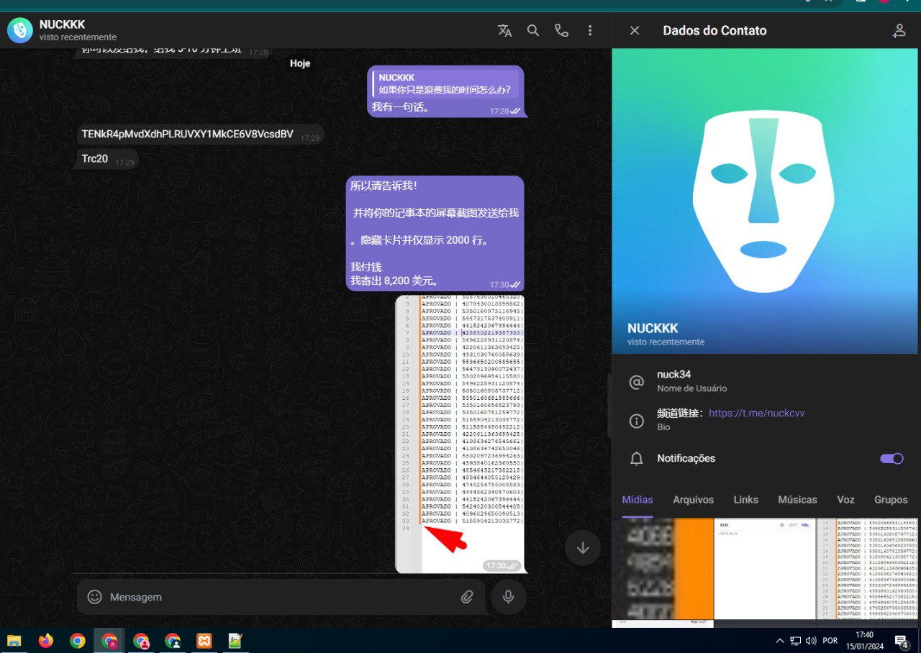This screenshot has width=921, height=653.
Task: Open the sent screenshot image in chat
Action: pyautogui.click(x=460, y=434)
